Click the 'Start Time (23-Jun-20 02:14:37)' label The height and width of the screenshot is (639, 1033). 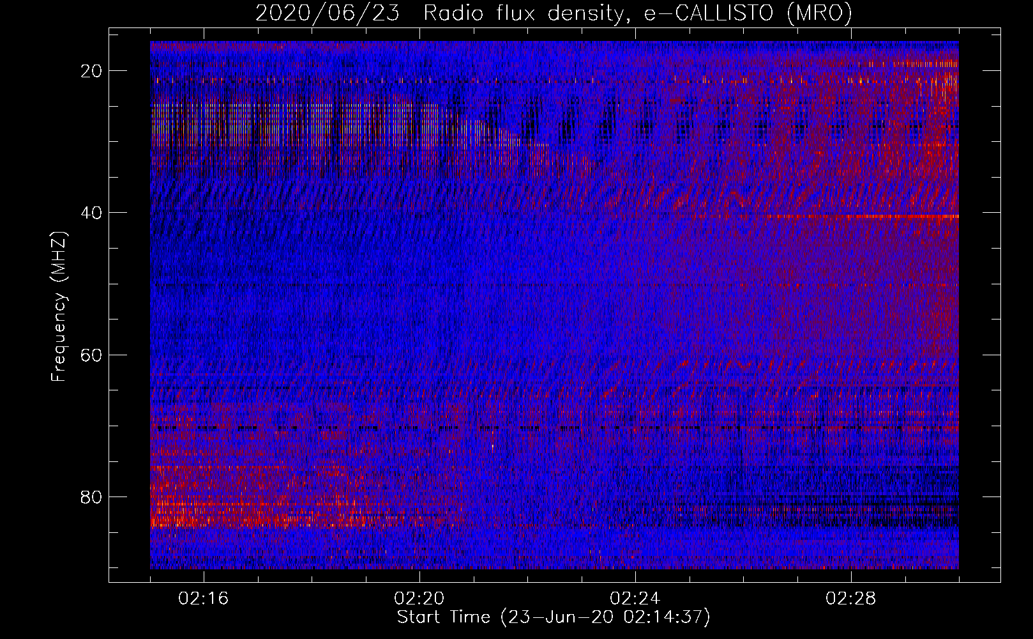[554, 617]
